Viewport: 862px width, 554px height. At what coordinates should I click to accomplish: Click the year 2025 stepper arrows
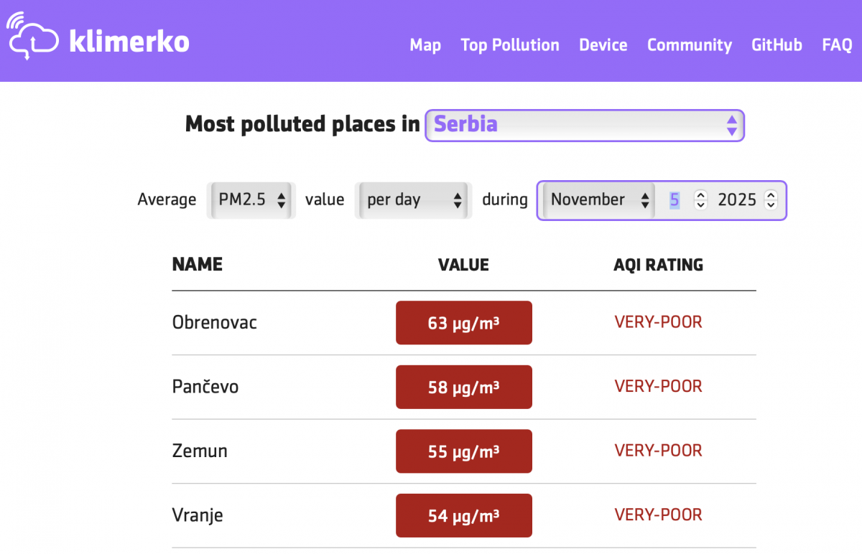(771, 200)
